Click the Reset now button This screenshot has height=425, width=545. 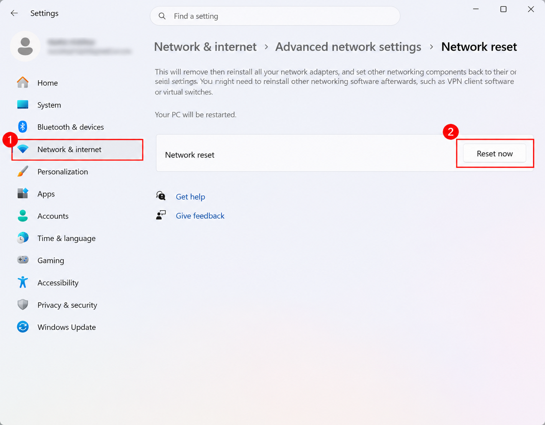pyautogui.click(x=494, y=153)
